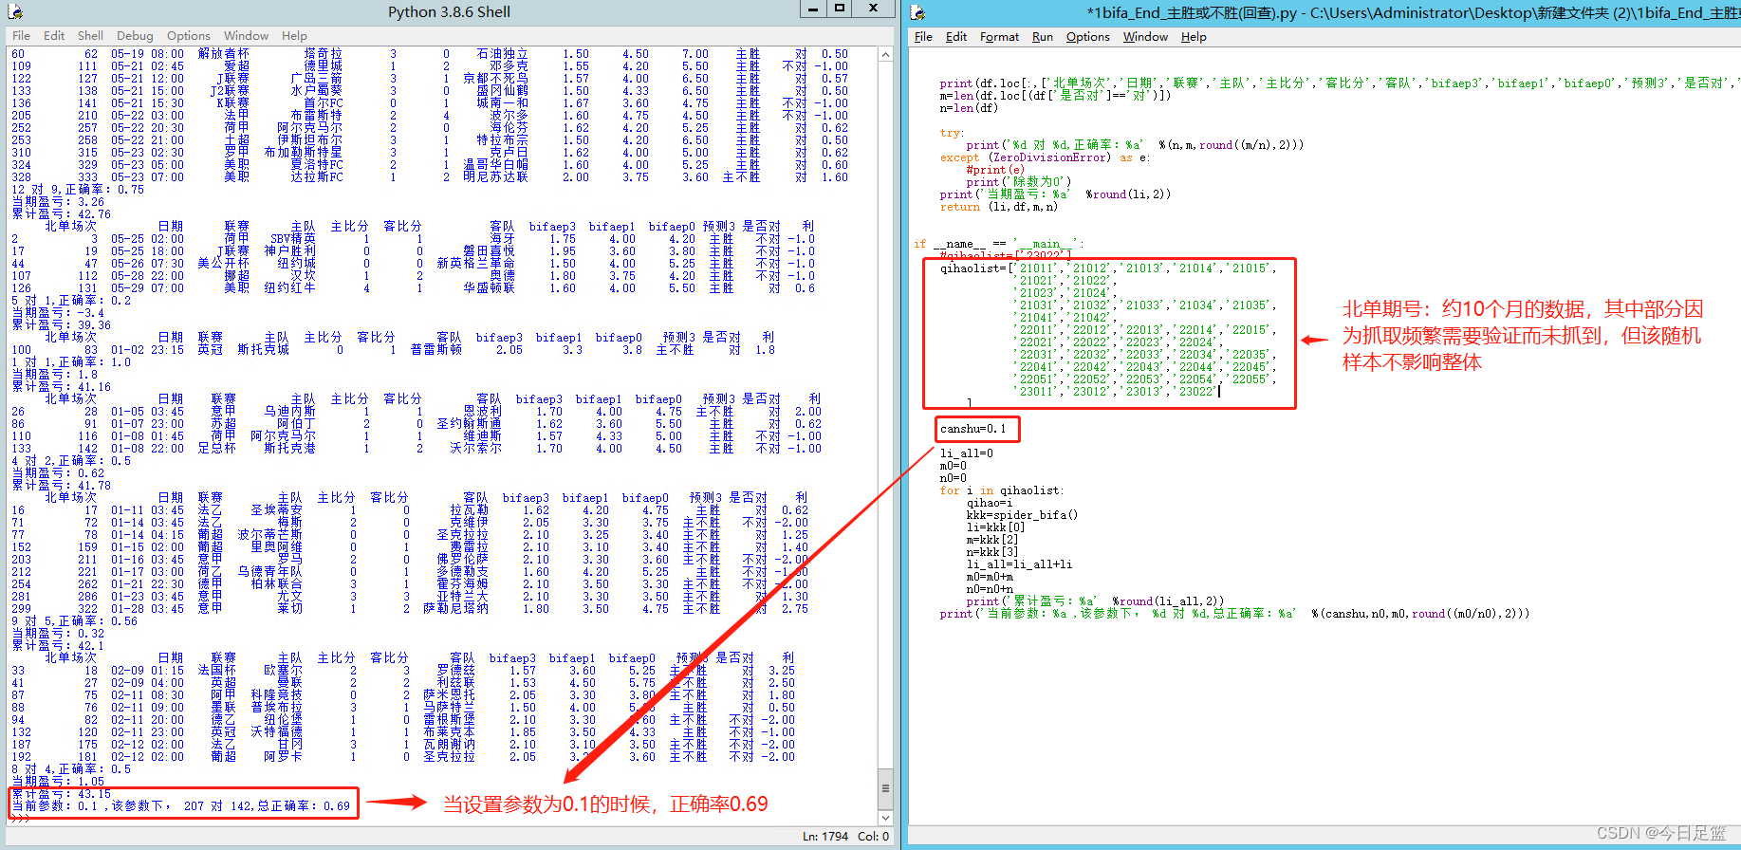Image resolution: width=1741 pixels, height=850 pixels.
Task: Open Options menu in the editor window
Action: [x=1087, y=37]
